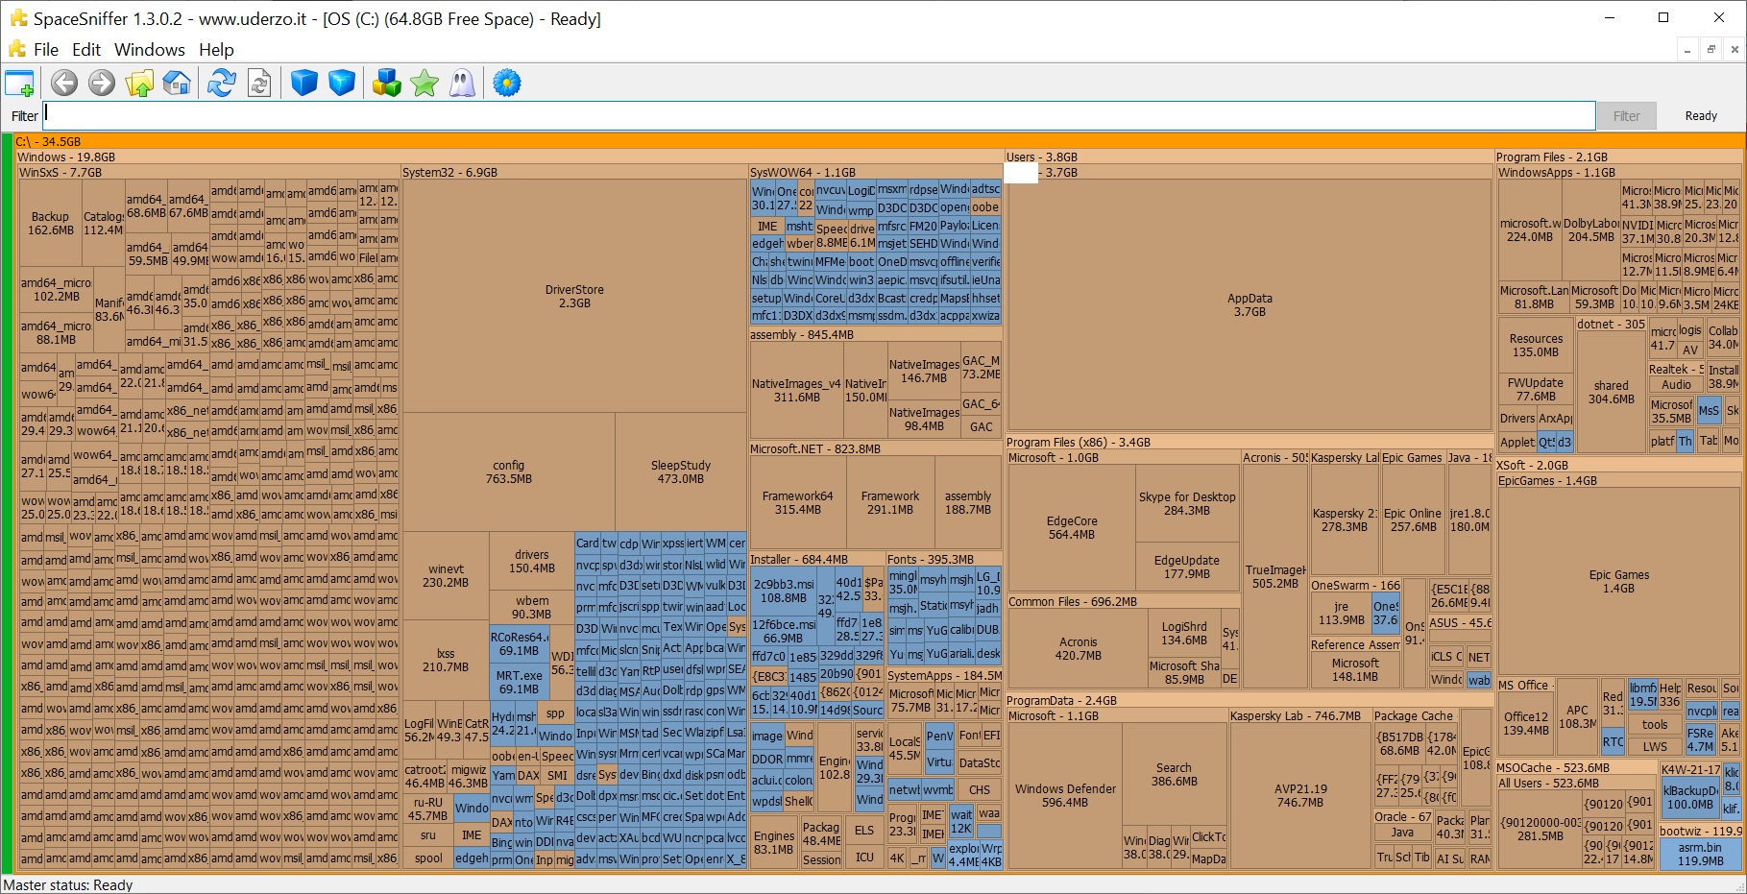
Task: Open a new view with the toolbar icon
Action: [19, 84]
